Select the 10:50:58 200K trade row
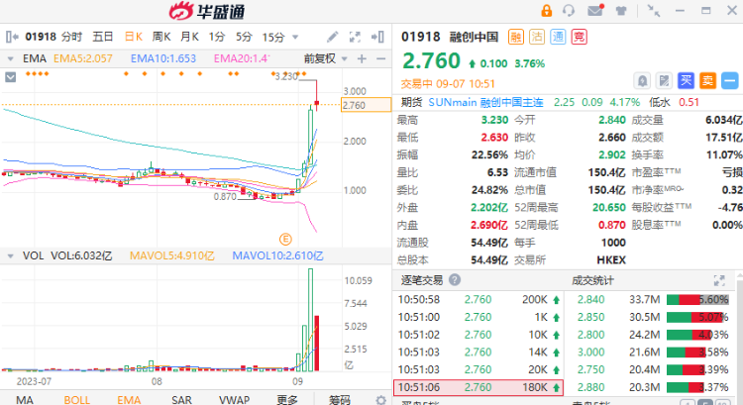This screenshot has width=743, height=405. (x=478, y=300)
